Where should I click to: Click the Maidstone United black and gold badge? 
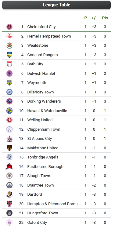[x=9, y=148]
